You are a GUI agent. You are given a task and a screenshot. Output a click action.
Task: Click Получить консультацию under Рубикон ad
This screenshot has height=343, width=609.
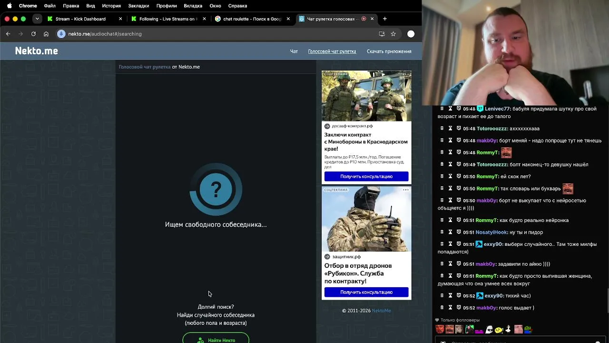(x=366, y=292)
